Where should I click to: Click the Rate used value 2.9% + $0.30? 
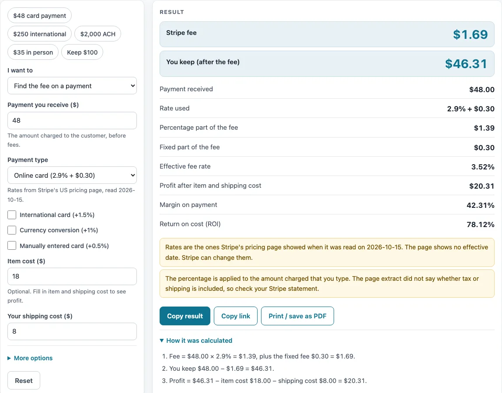pyautogui.click(x=471, y=109)
